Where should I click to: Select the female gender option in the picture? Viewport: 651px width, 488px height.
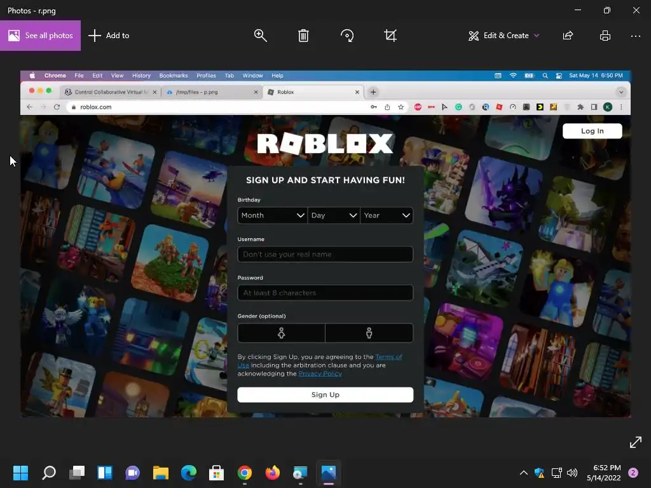point(281,333)
